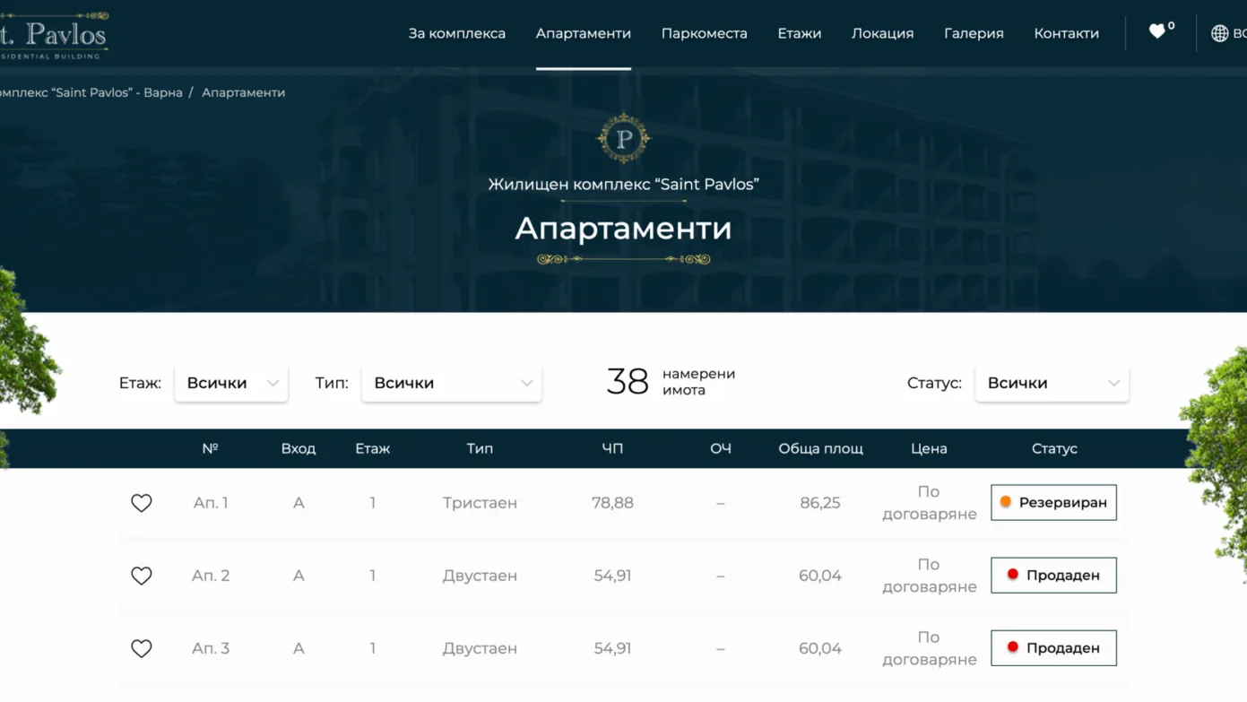Expand the Етаж filter dropdown
1247x702 pixels.
[231, 383]
